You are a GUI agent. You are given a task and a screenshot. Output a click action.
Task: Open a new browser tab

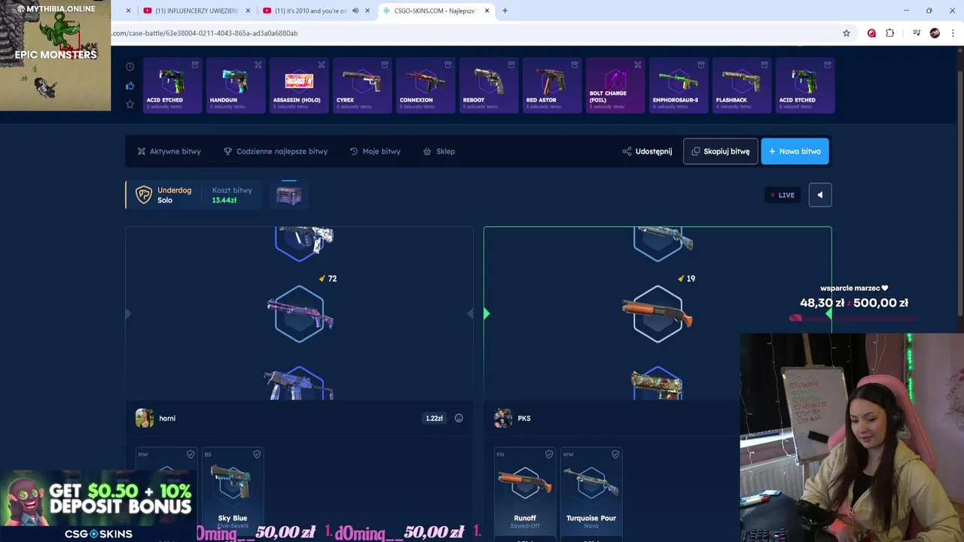[505, 11]
